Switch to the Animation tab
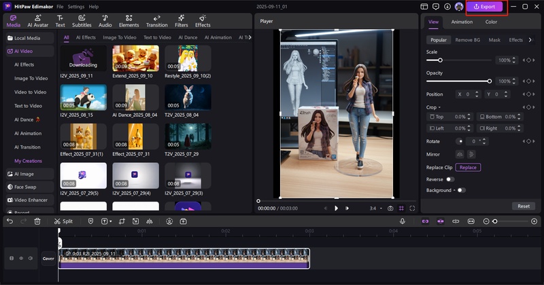 [462, 22]
